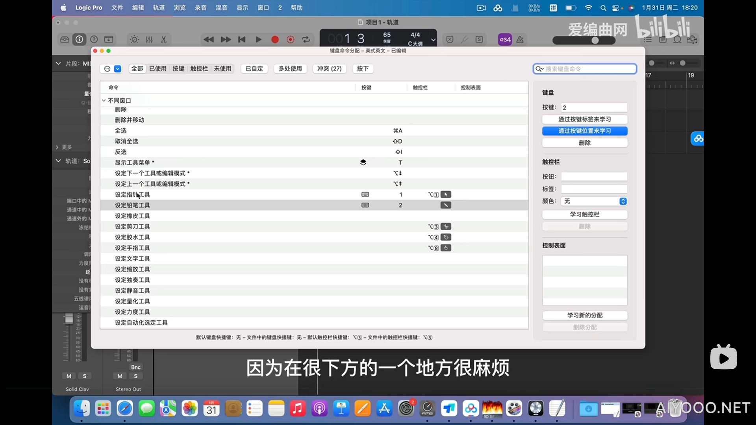The height and width of the screenshot is (425, 756).
Task: Open LCD display mode dropdown arrow
Action: pos(433,39)
